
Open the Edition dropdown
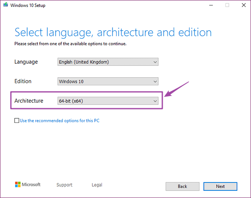click(108, 81)
